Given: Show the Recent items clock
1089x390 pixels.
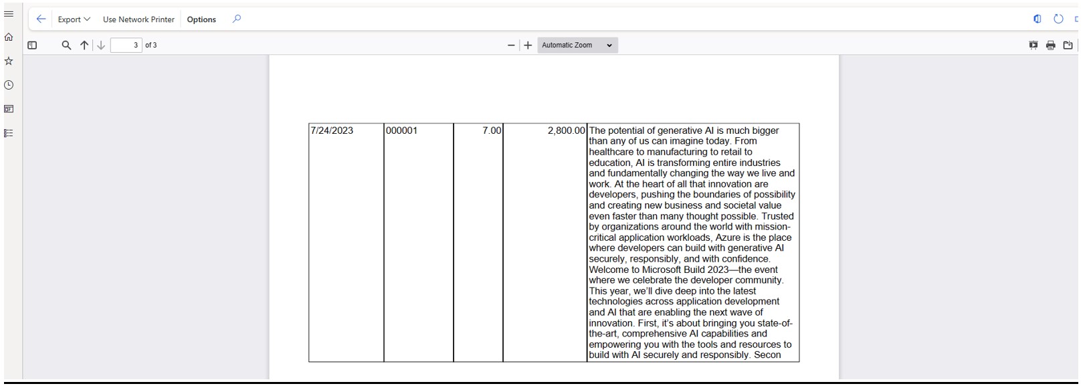Looking at the screenshot, I should click(x=9, y=85).
